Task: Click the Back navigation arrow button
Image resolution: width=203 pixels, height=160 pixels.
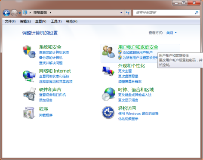Action: coord(6,13)
